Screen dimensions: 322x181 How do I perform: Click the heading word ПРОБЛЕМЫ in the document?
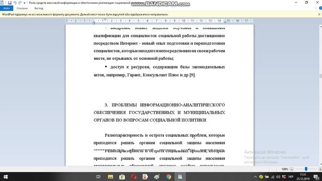coord(124,105)
